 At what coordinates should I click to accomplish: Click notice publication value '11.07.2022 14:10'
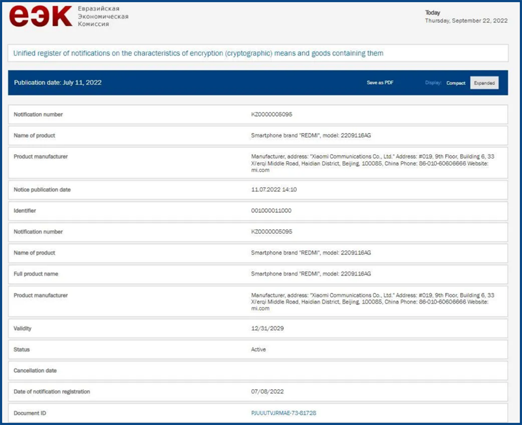(x=273, y=189)
